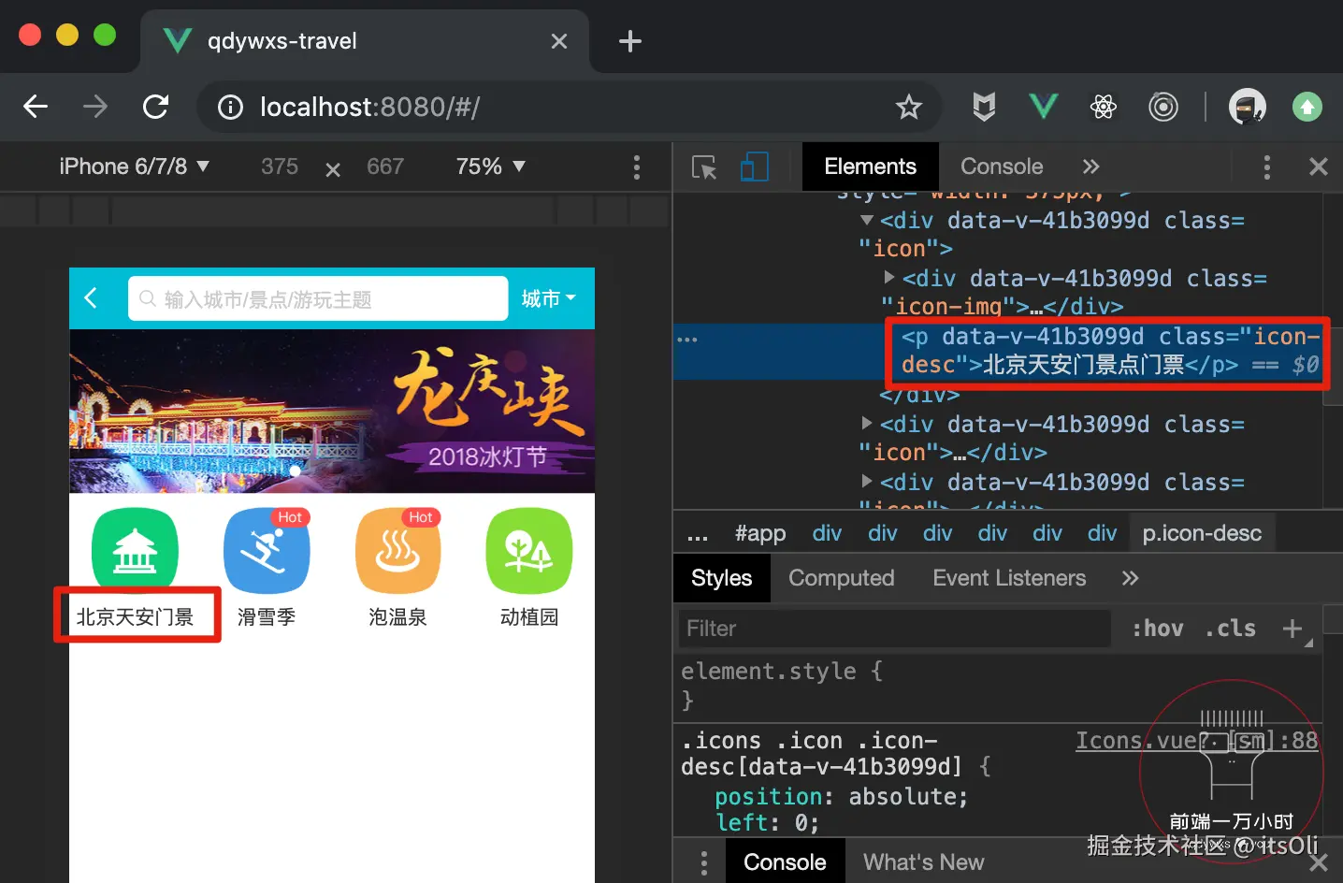Click #app in the breadcrumb
Image resolution: width=1343 pixels, height=883 pixels.
760,533
